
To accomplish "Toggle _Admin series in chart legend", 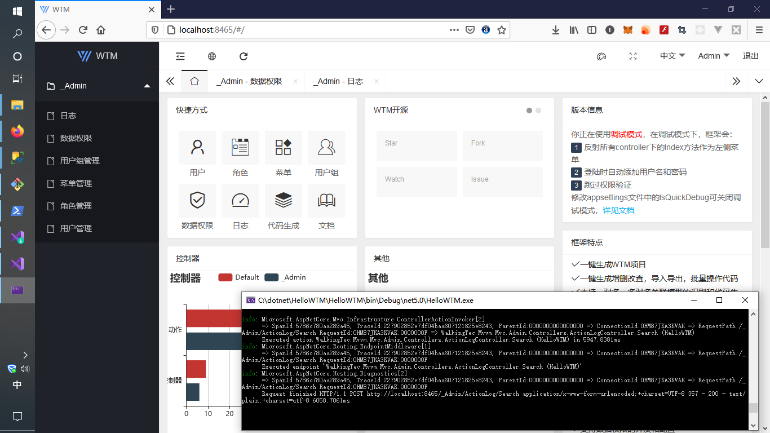I will (x=285, y=277).
